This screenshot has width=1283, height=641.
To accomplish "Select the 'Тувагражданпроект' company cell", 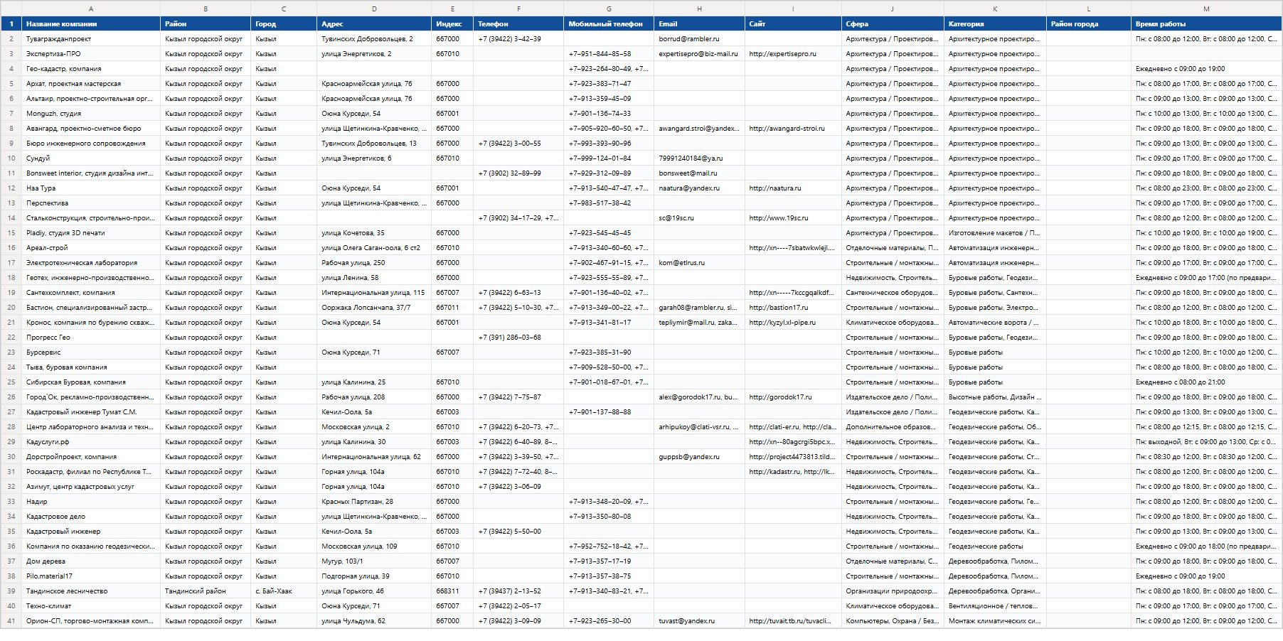I will tap(91, 39).
